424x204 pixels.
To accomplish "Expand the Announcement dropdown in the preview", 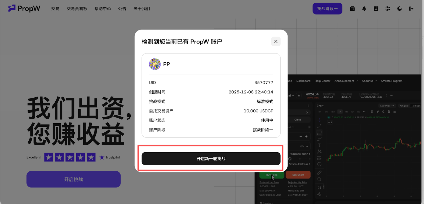I will pyautogui.click(x=346, y=81).
